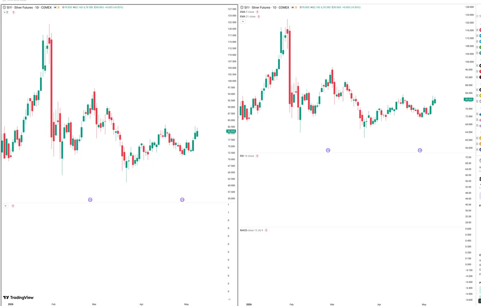Screen dimensions: 481x306
Task: Collapse the right chart indicator legend
Action: click(x=243, y=22)
